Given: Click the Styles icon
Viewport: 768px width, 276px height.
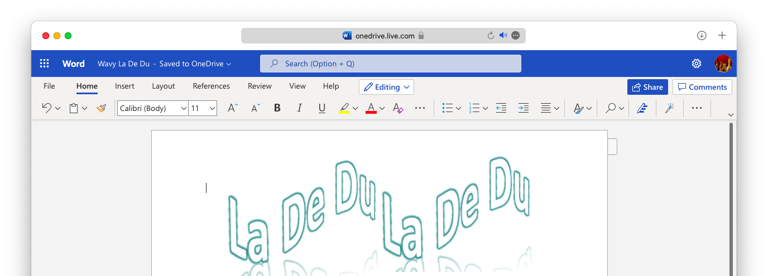Looking at the screenshot, I should 578,108.
